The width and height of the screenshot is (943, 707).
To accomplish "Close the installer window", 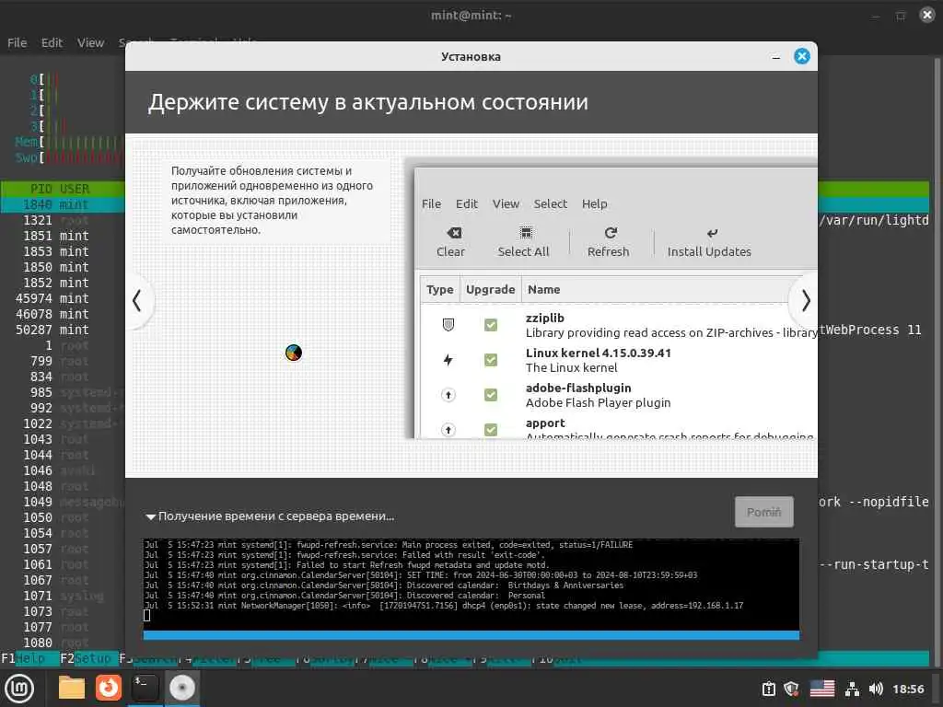I will pos(802,56).
